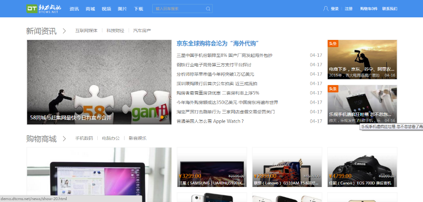
Task: Open article 普通美国人怎么看 Apple Watch
Action: point(210,121)
